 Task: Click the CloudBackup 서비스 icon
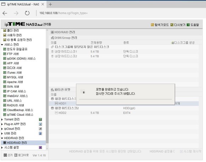5,110
